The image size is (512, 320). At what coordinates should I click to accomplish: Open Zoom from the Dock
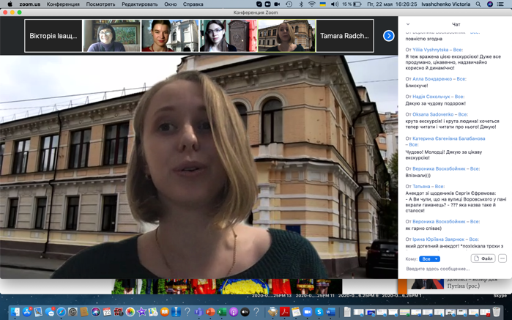pyautogui.click(x=308, y=312)
